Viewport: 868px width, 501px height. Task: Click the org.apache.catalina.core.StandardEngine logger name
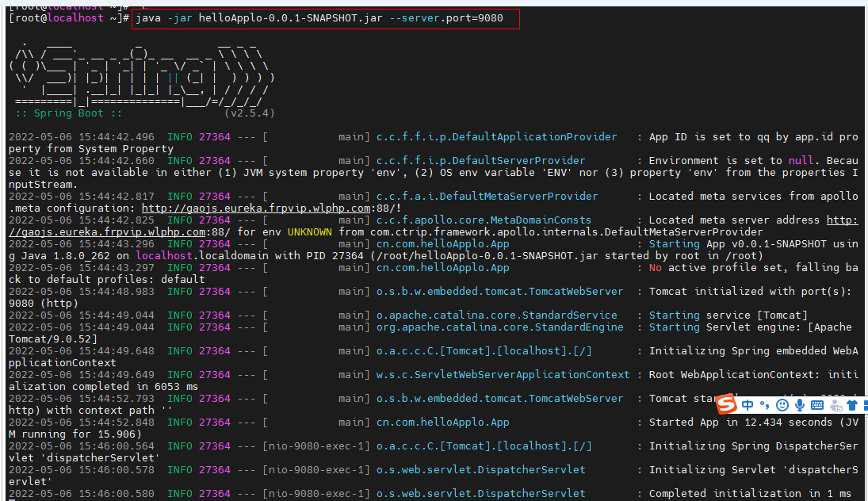500,327
